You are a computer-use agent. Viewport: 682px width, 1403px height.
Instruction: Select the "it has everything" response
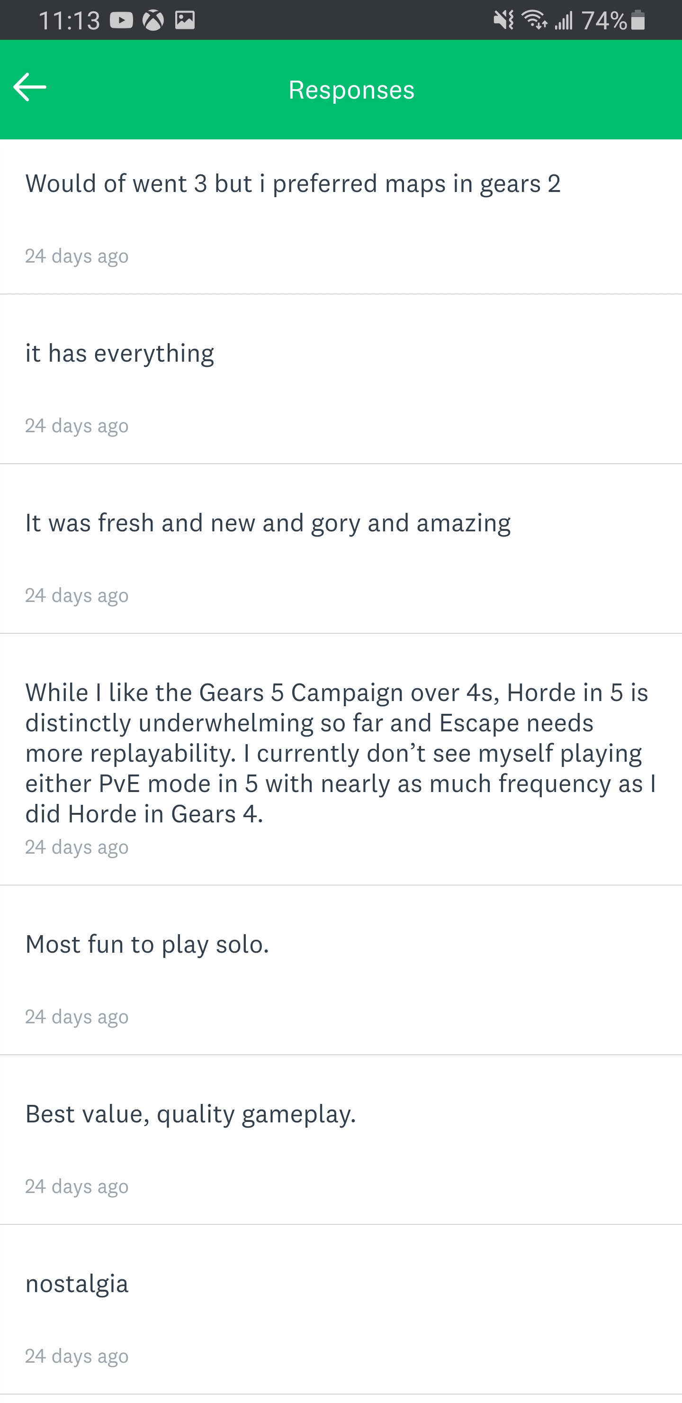pyautogui.click(x=120, y=354)
